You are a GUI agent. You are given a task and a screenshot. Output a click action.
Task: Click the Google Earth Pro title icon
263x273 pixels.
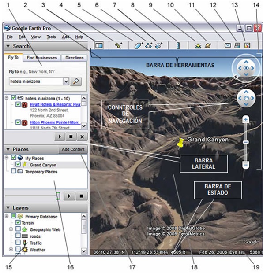coord(8,28)
